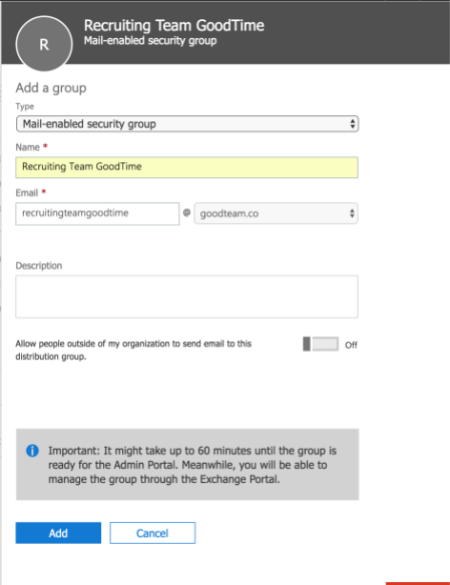Image resolution: width=450 pixels, height=585 pixels.
Task: Click the goodteam.co dropdown arrows
Action: point(352,213)
